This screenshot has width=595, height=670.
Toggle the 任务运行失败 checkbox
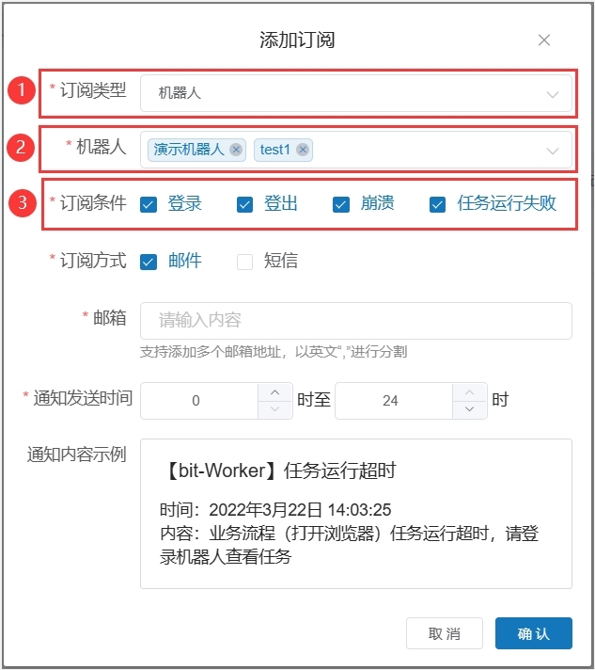coord(437,204)
